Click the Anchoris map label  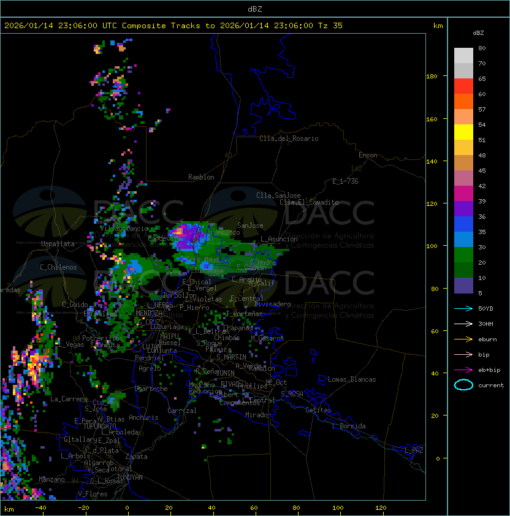143,417
